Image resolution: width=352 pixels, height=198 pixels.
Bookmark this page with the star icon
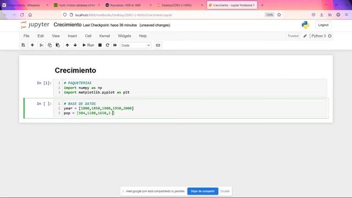(x=279, y=15)
